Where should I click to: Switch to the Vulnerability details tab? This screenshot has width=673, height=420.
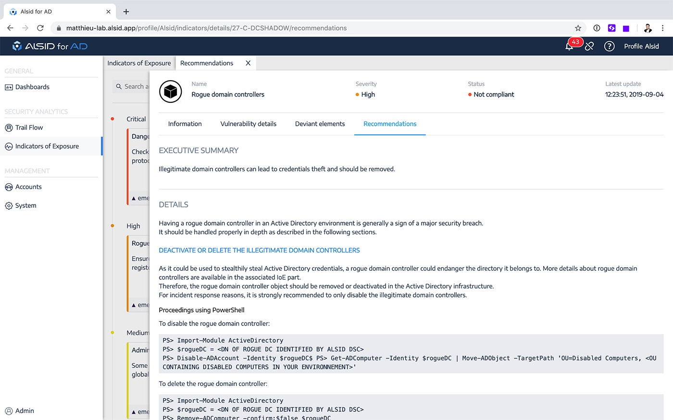coord(248,124)
